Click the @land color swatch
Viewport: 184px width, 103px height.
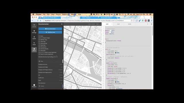(110, 32)
